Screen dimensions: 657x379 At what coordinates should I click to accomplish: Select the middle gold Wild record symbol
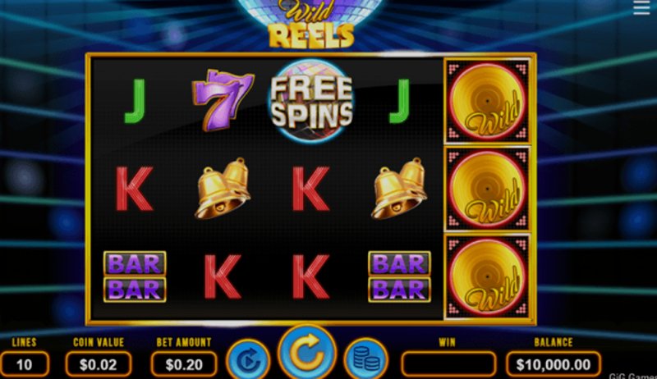tap(487, 189)
